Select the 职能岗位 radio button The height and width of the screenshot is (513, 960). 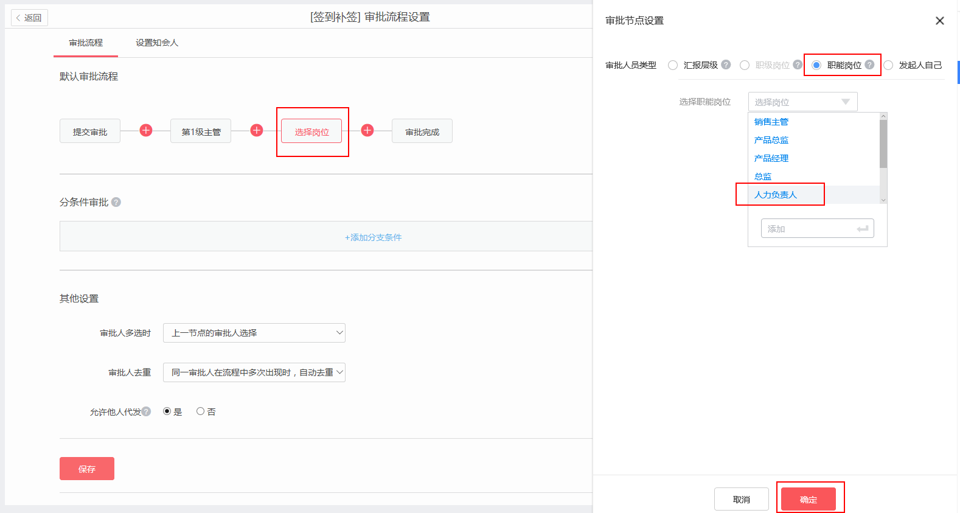click(x=816, y=65)
